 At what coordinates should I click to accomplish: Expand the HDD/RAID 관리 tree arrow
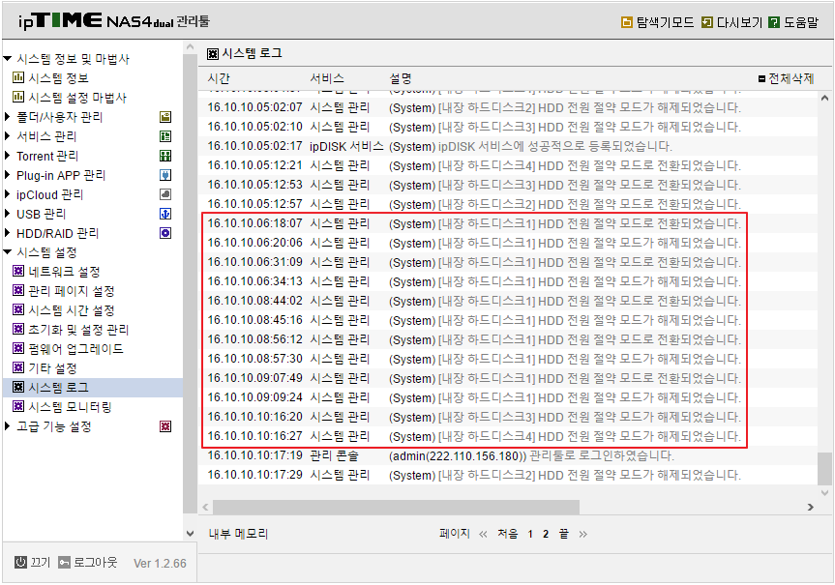click(8, 233)
